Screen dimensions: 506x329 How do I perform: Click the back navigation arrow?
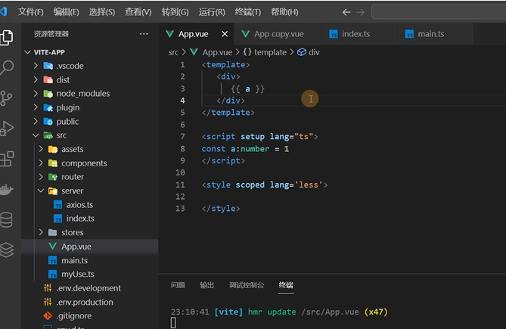click(346, 12)
